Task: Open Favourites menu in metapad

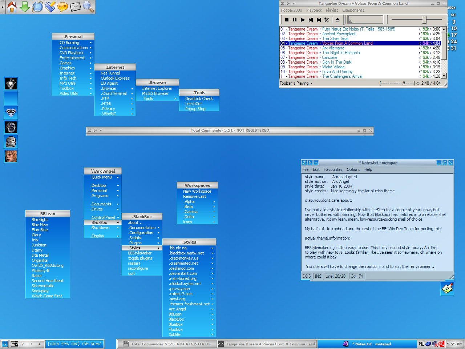Action: coord(333,169)
